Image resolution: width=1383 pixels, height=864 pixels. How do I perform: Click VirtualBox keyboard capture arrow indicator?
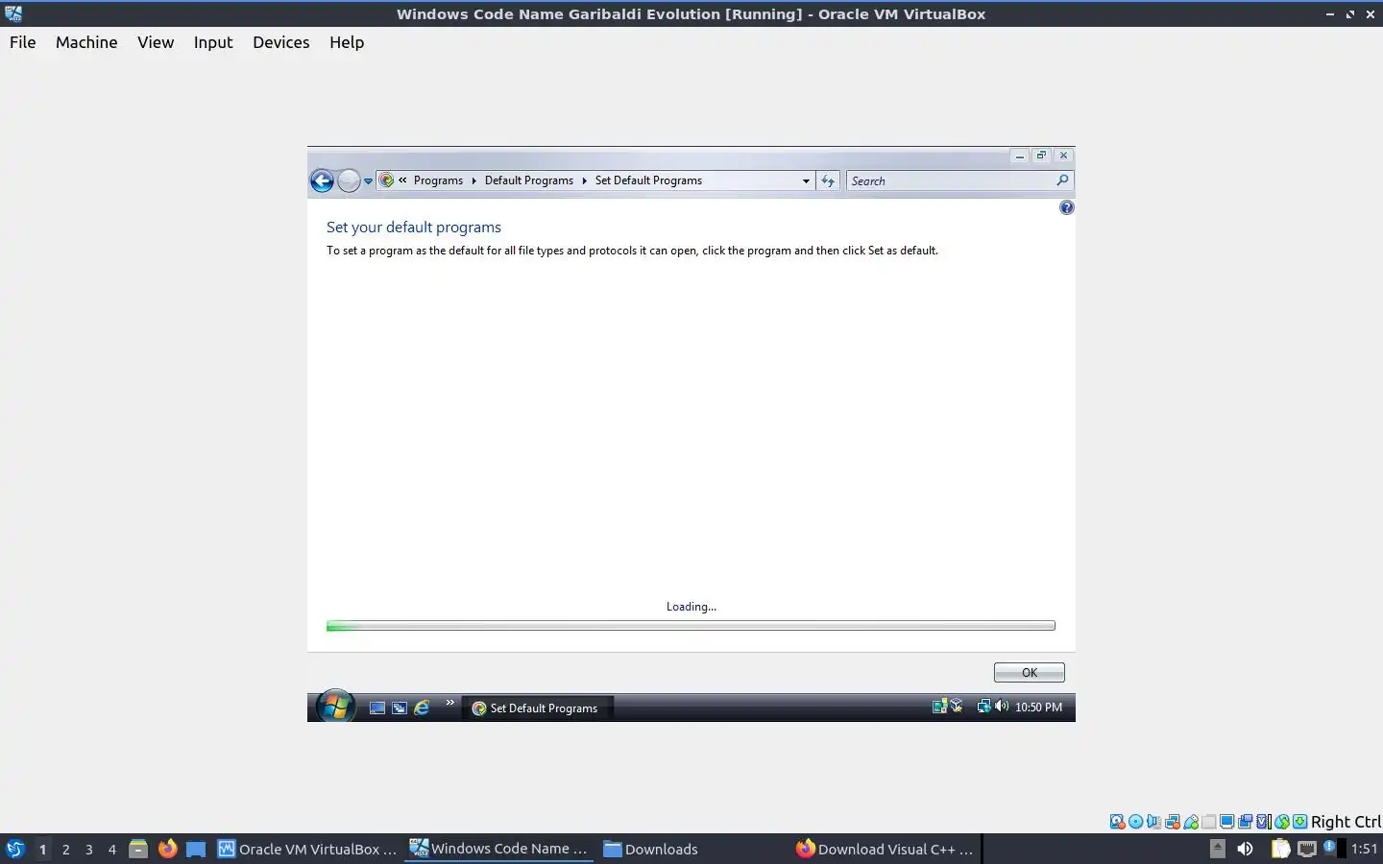click(1299, 822)
